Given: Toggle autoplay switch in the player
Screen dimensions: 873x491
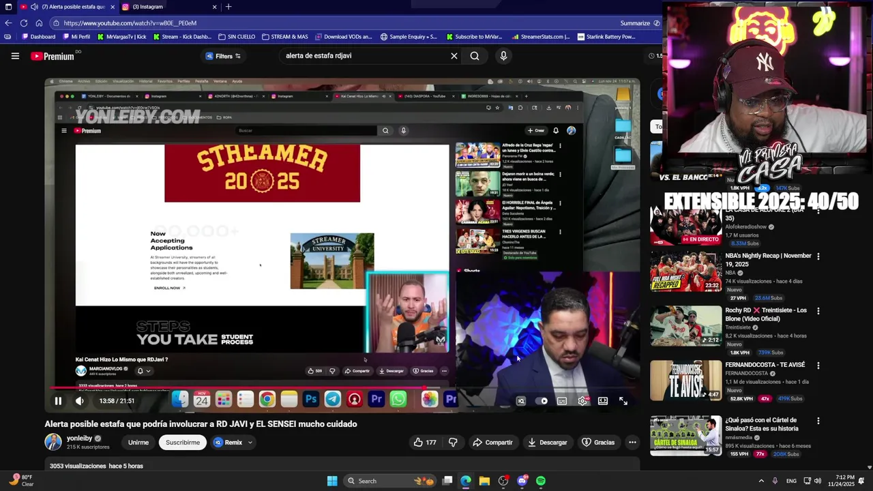Looking at the screenshot, I should [x=543, y=401].
